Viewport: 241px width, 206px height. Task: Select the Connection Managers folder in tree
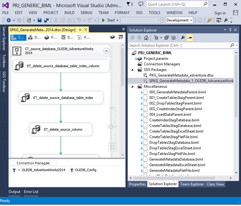pos(162,64)
